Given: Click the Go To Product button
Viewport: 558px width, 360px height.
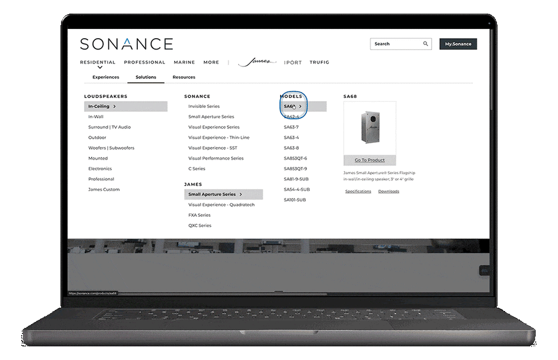Looking at the screenshot, I should tap(369, 160).
